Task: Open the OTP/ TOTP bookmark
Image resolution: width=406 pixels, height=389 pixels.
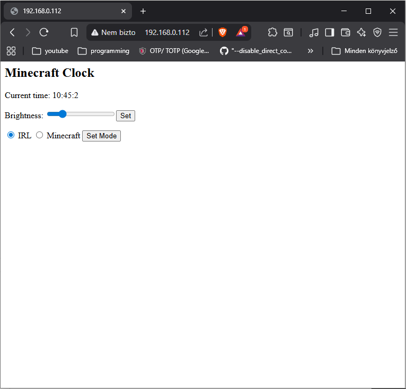Action: tap(174, 51)
